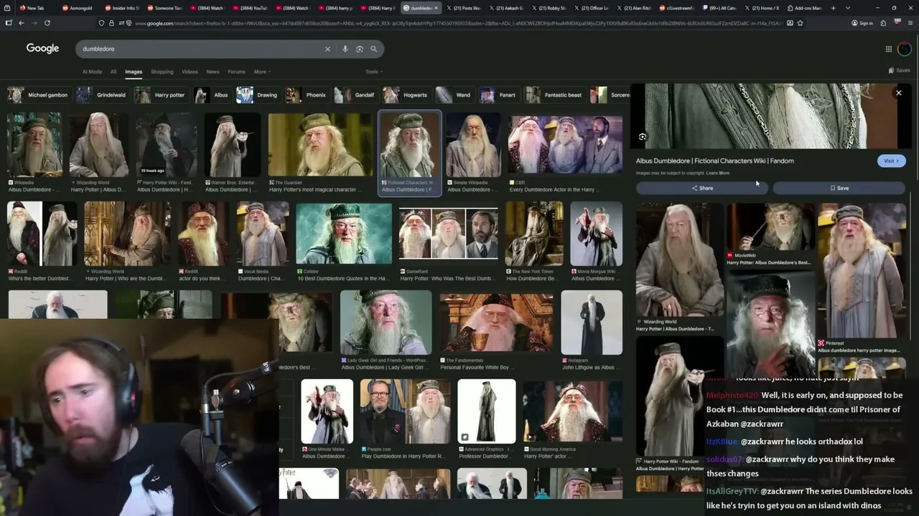Image resolution: width=919 pixels, height=516 pixels.
Task: Expand the Tools options
Action: click(373, 72)
